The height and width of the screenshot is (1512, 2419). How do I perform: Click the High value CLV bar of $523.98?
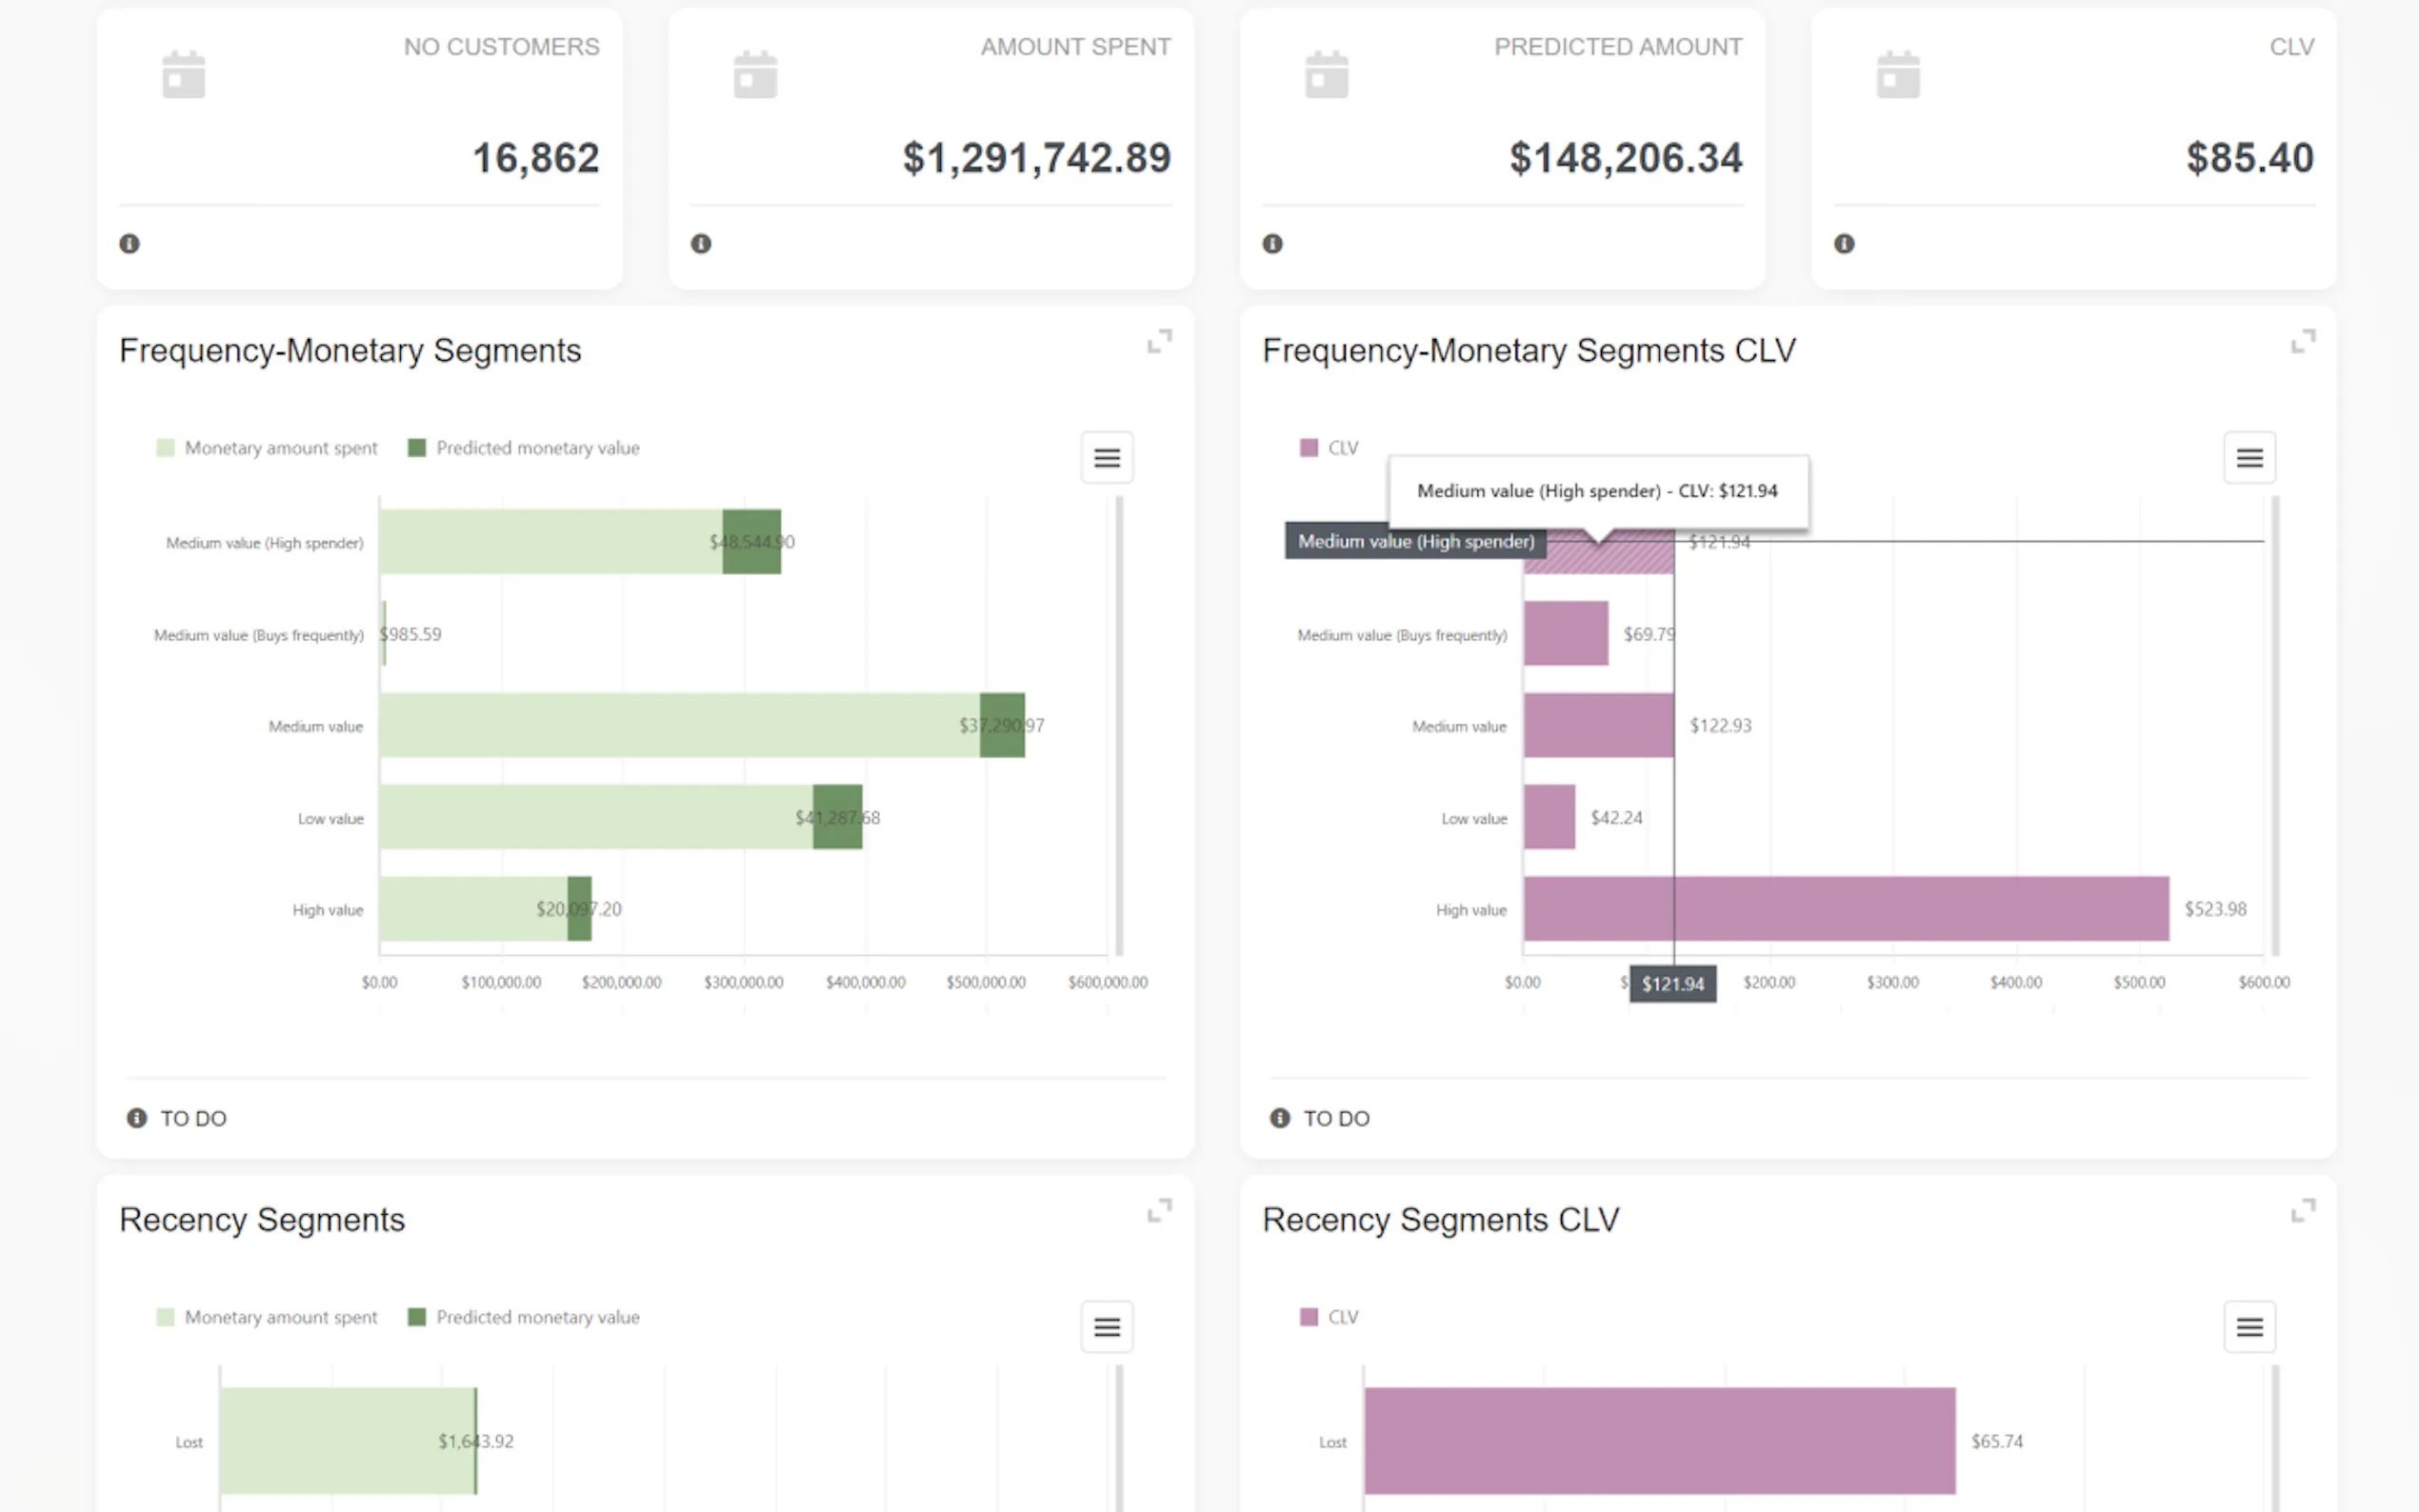1846,909
